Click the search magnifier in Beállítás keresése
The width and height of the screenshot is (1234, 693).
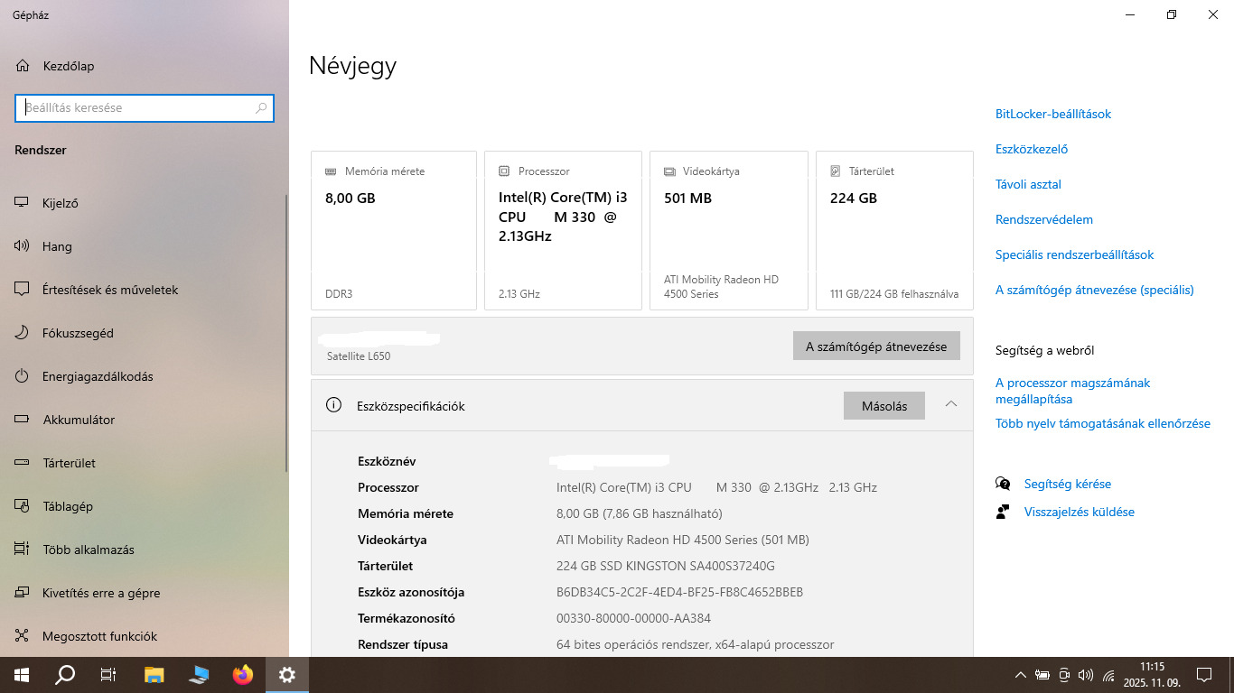(261, 107)
